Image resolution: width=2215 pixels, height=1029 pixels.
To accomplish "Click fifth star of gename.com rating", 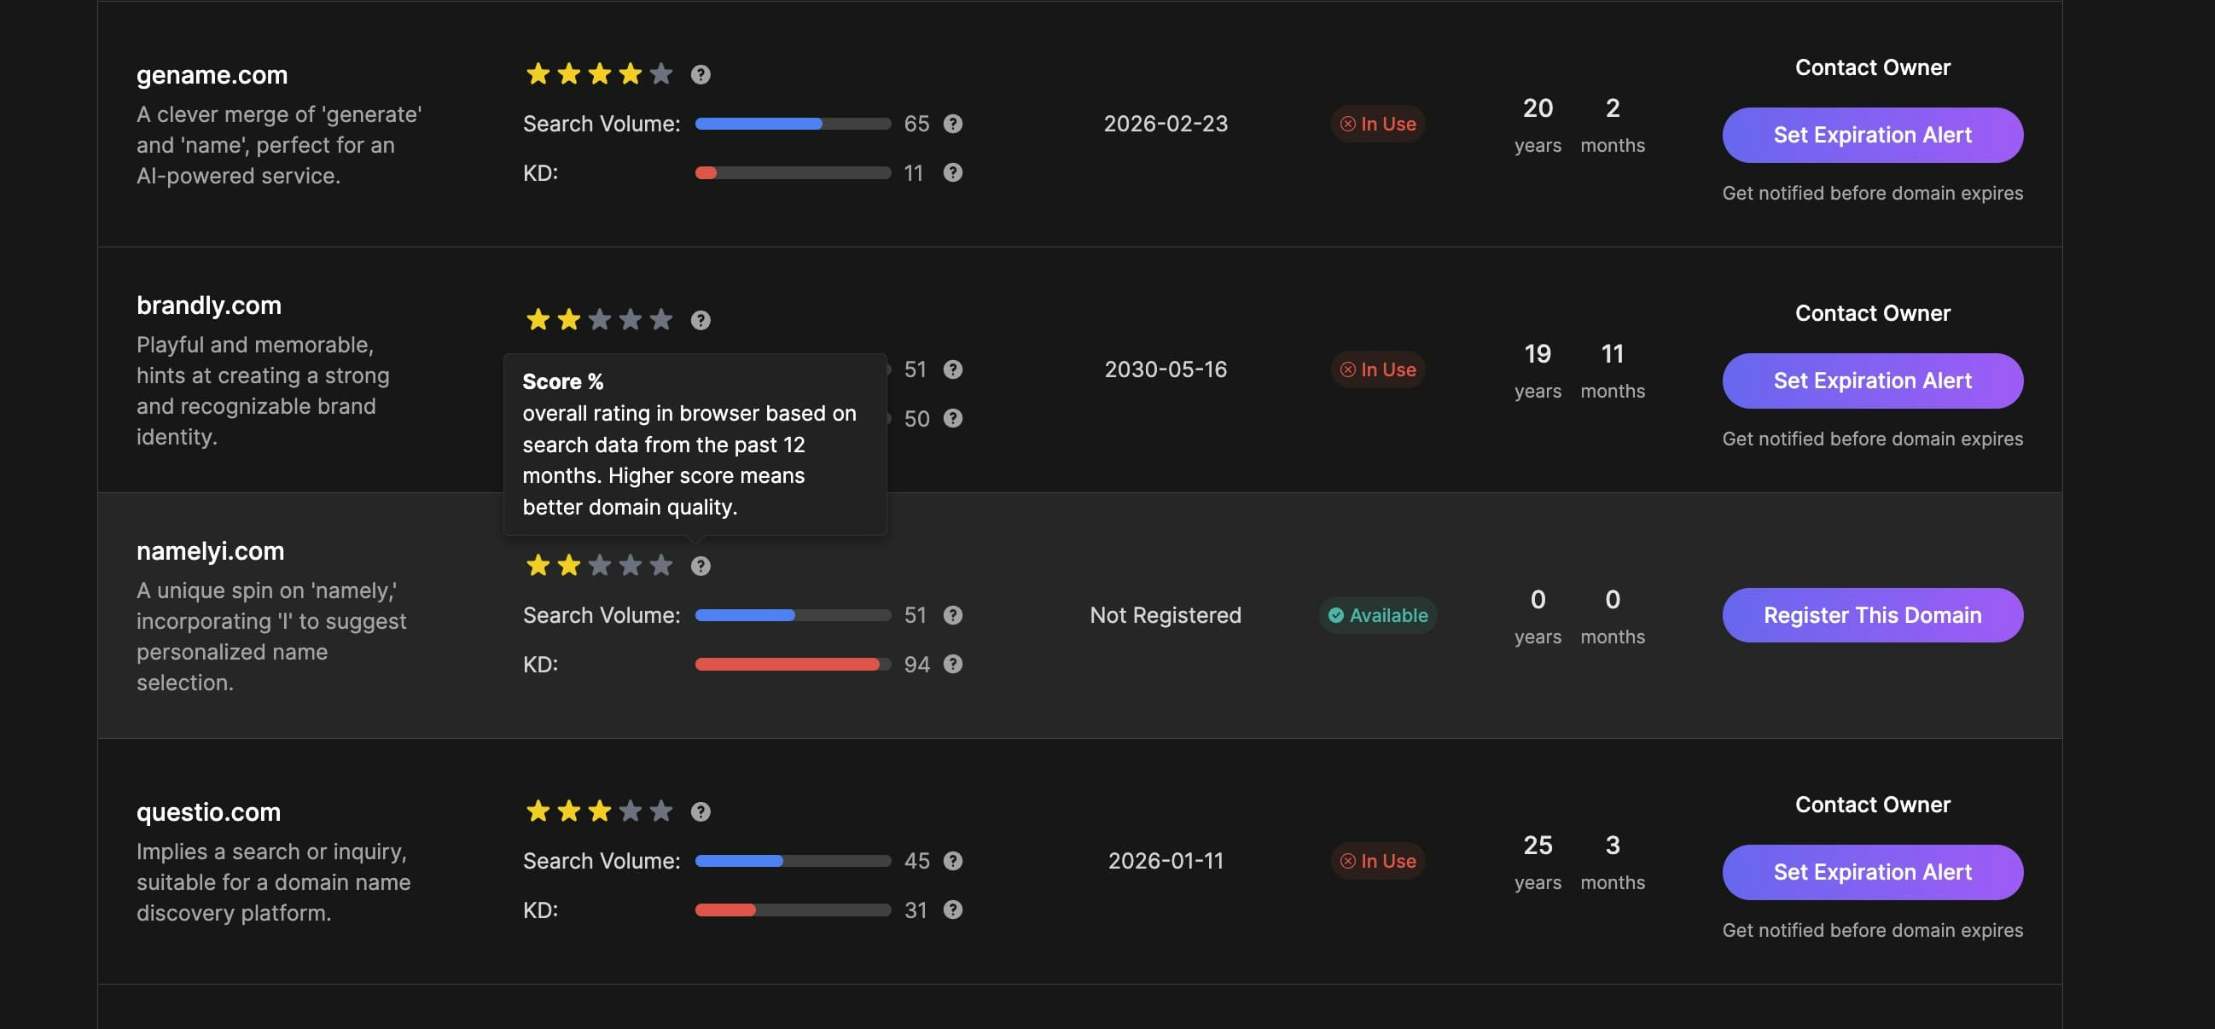I will tap(660, 75).
